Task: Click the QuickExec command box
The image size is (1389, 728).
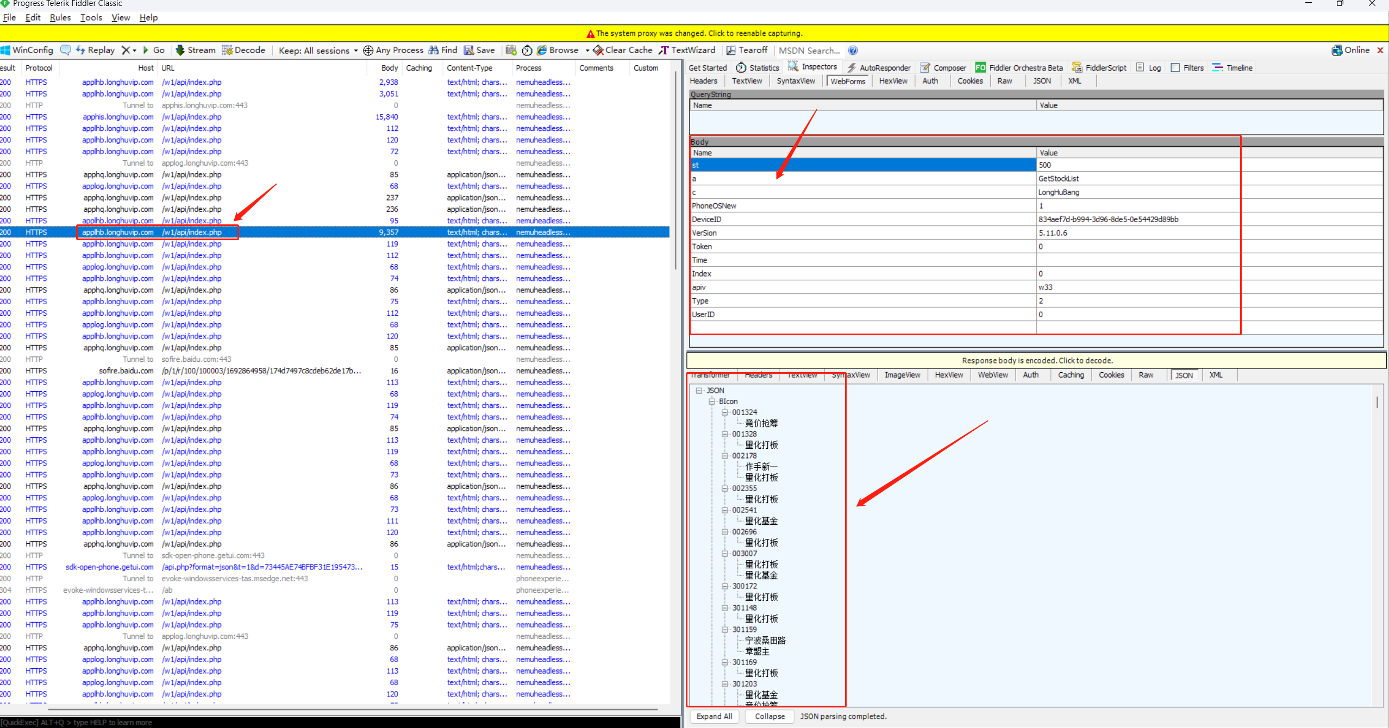Action: 340,723
